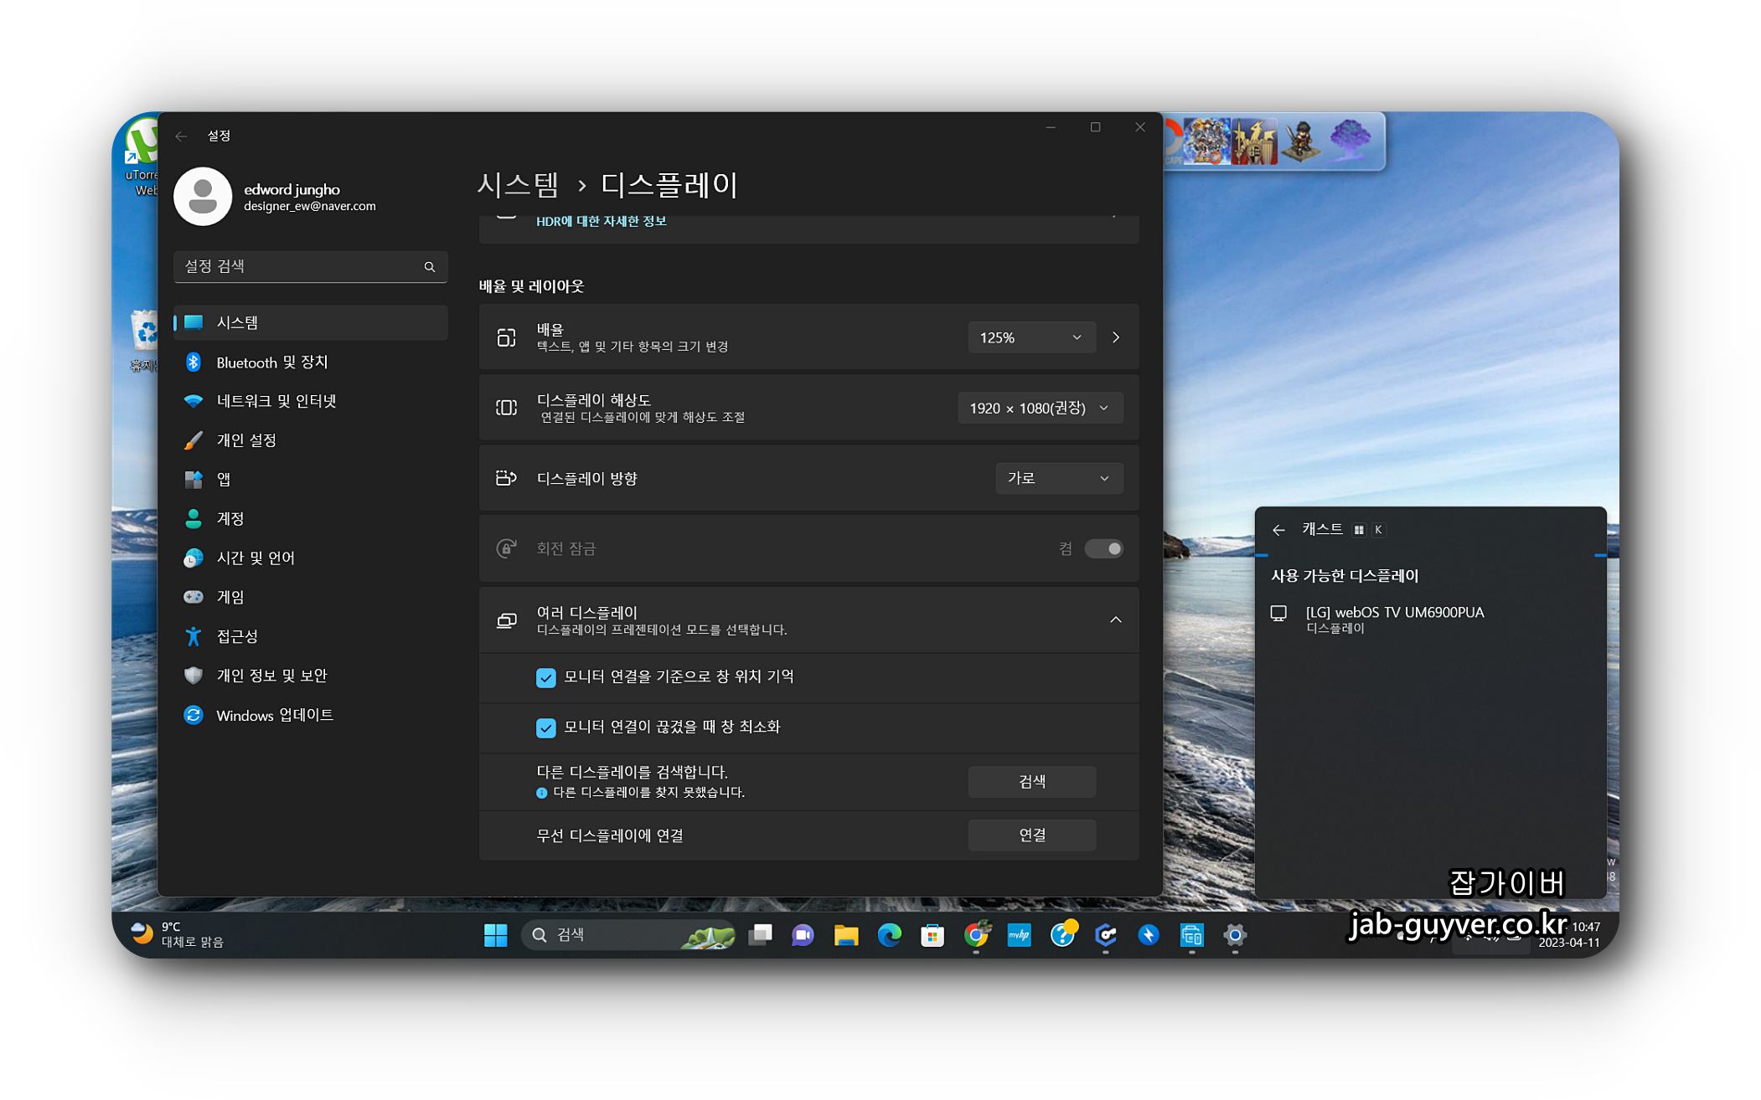
Task: Uncheck 모니터 연결이 끊겼을 때 창 최소화
Action: (545, 727)
